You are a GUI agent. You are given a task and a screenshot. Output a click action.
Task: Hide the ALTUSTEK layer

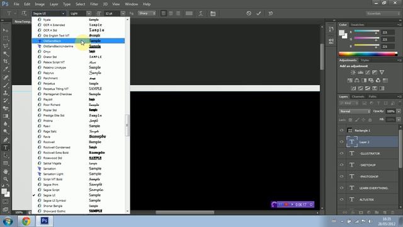point(341,199)
